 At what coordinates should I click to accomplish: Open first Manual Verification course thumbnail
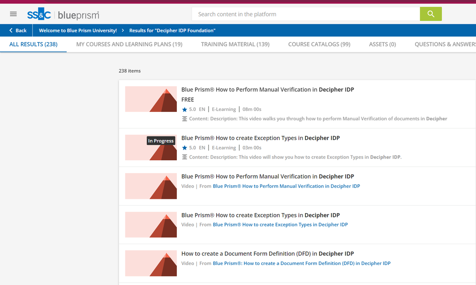point(151,99)
